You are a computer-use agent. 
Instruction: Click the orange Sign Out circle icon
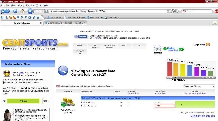pyautogui.click(x=208, y=44)
